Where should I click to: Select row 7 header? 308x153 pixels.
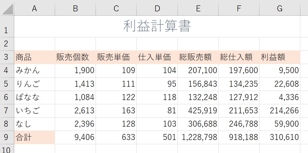7,110
